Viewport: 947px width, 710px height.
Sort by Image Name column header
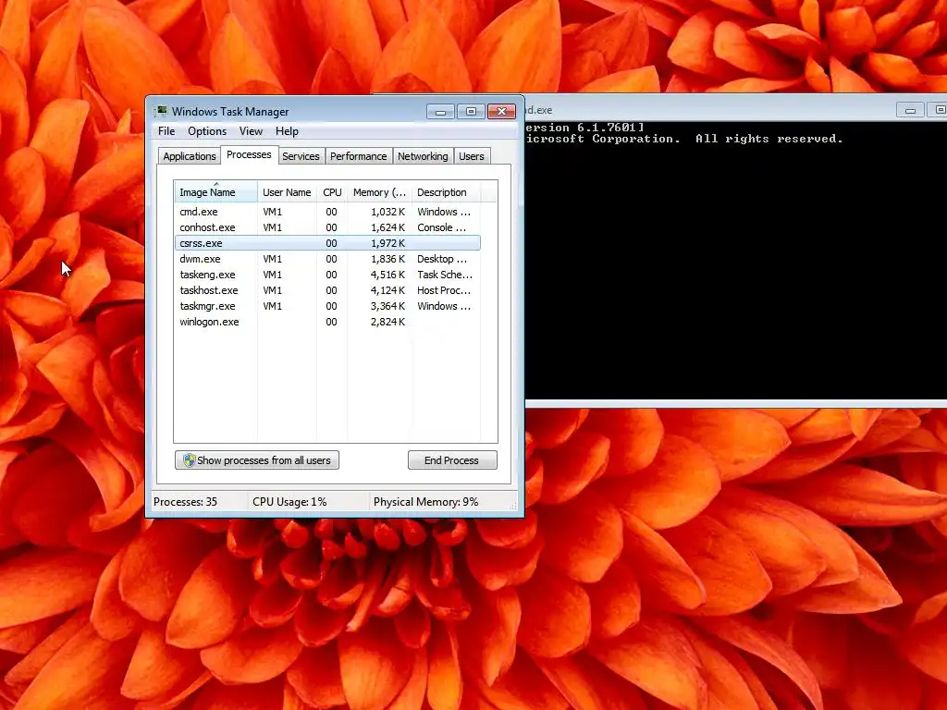pos(215,192)
